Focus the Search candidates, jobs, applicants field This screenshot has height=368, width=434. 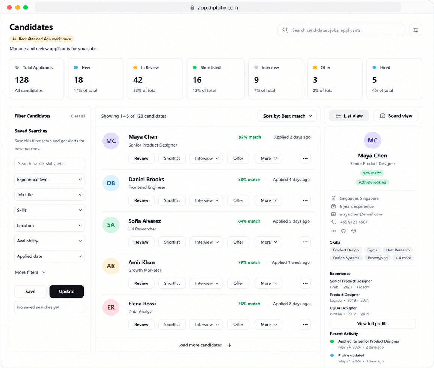341,30
